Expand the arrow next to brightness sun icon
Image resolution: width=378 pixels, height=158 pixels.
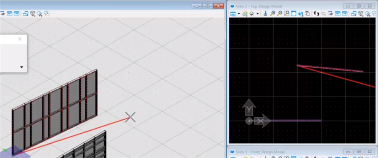257,14
